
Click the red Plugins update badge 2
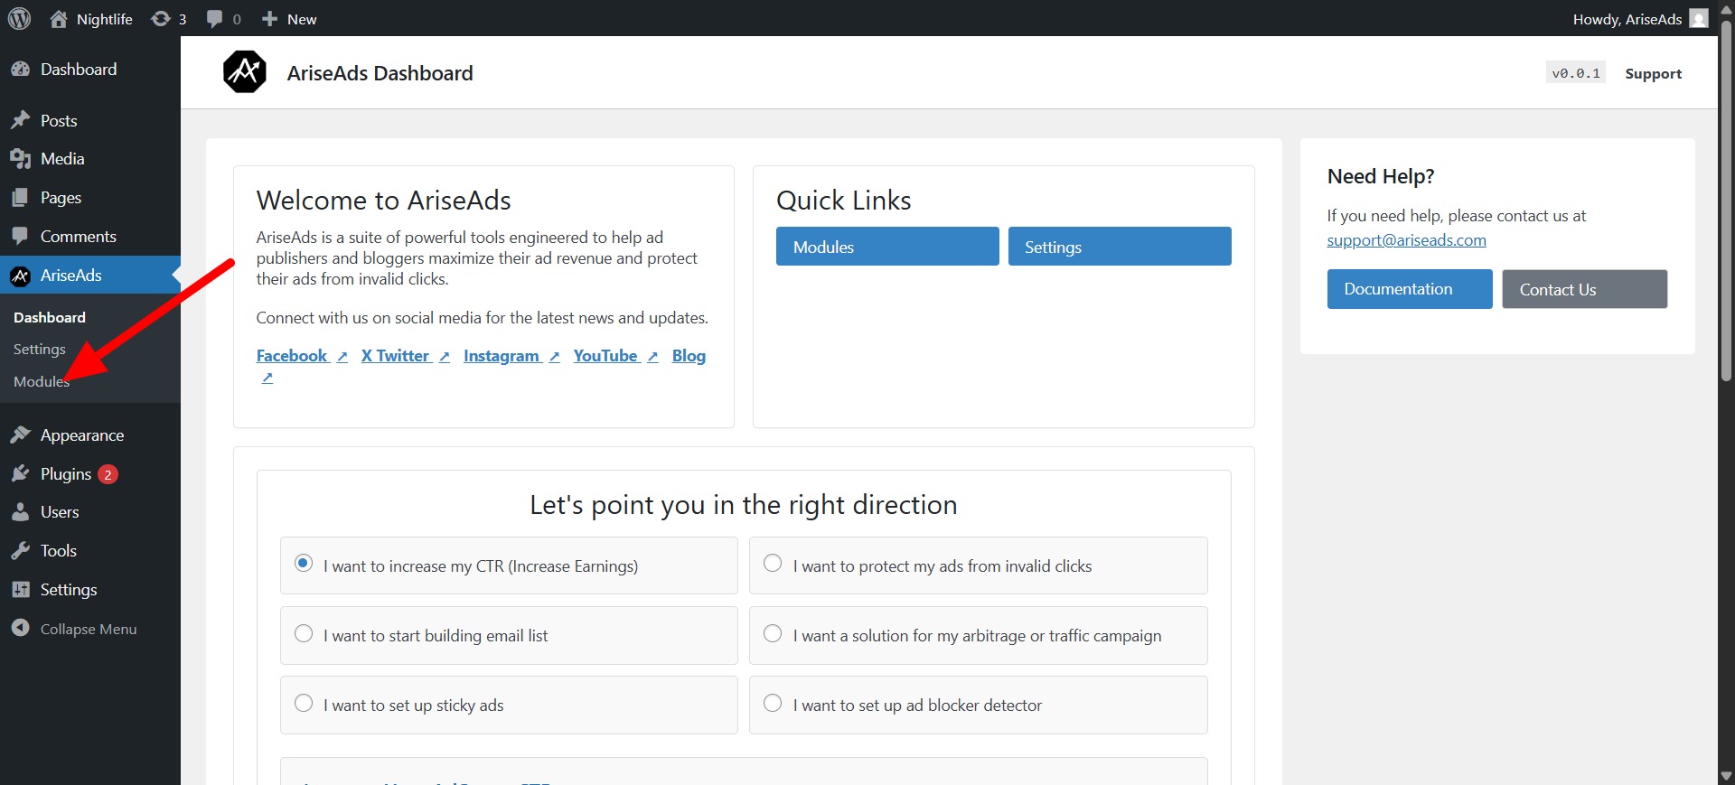click(x=108, y=474)
